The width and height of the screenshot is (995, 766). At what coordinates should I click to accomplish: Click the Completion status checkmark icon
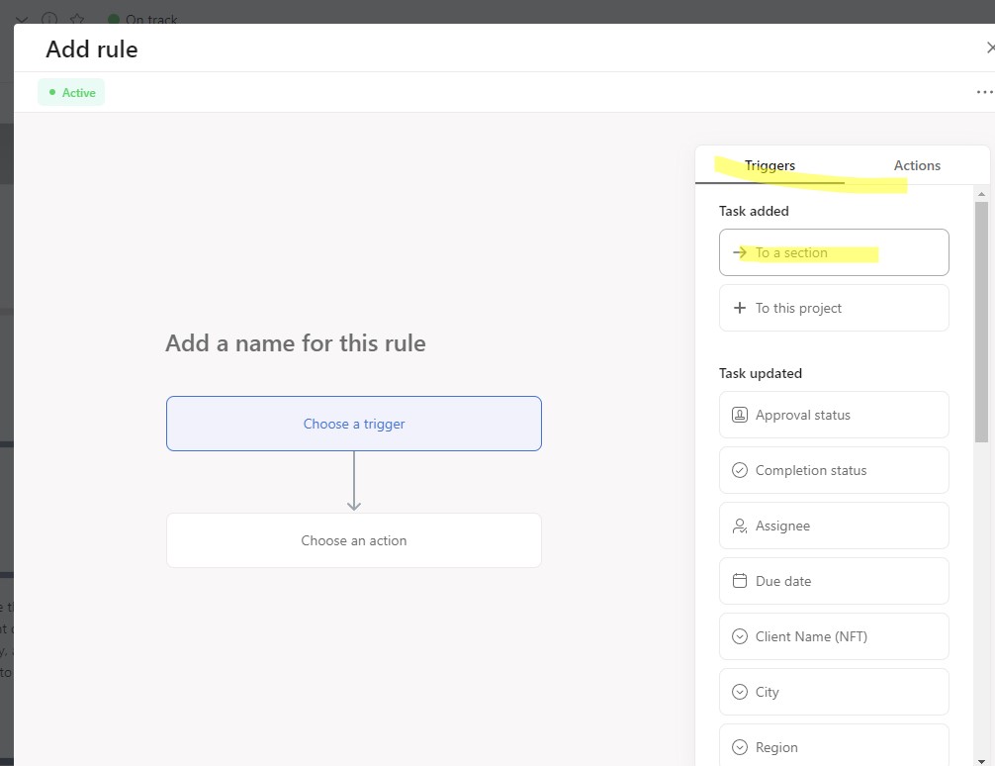[x=739, y=470]
